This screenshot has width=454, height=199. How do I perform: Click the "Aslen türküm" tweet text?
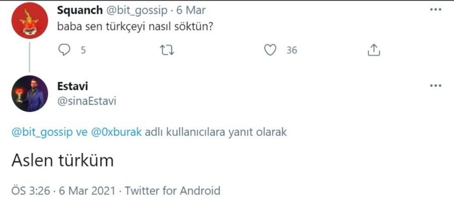pyautogui.click(x=62, y=161)
